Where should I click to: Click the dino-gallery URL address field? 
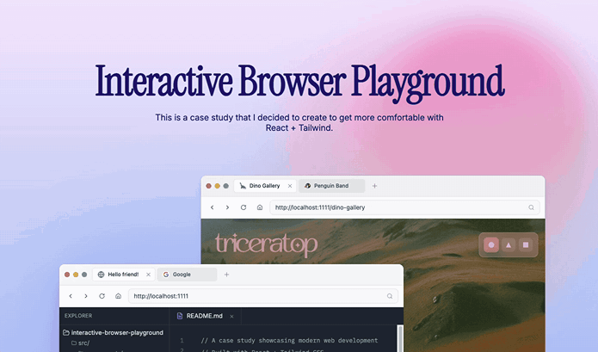pyautogui.click(x=404, y=207)
